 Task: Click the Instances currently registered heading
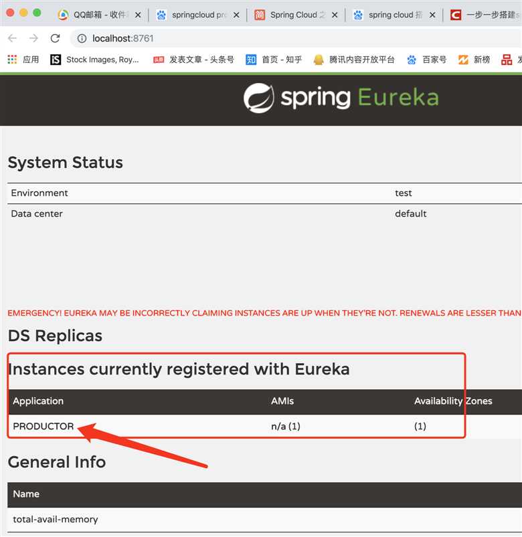179,369
